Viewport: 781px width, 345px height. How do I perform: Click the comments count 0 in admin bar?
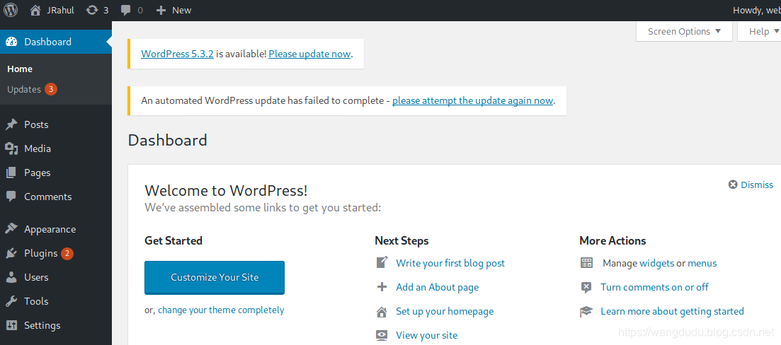(x=140, y=10)
